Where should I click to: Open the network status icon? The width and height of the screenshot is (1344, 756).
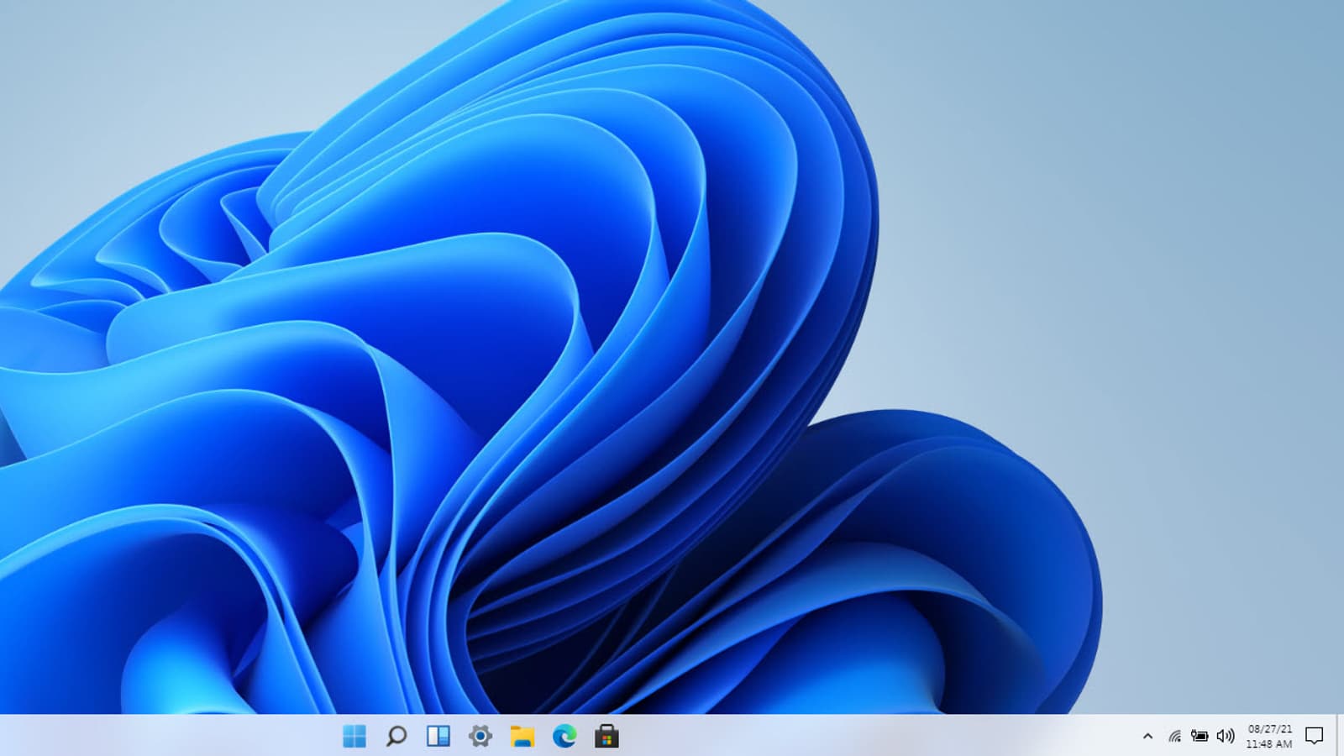click(1174, 737)
